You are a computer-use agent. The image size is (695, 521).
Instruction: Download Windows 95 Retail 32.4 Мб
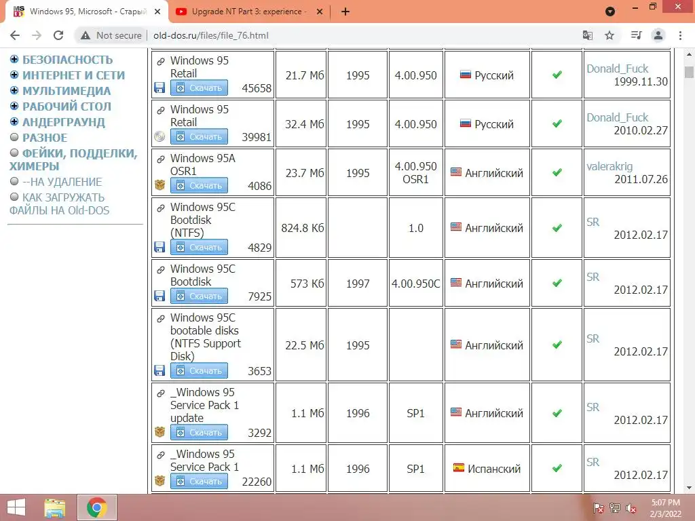[199, 136]
